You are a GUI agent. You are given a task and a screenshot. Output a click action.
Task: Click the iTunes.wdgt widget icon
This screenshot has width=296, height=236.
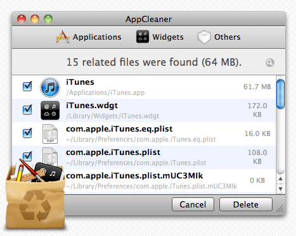50,110
